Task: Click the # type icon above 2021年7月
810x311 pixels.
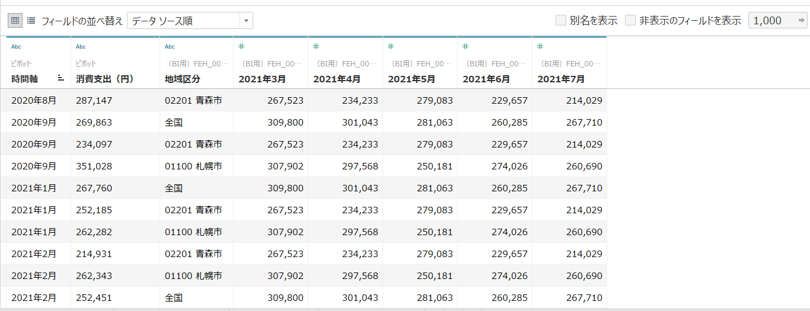Action: (x=540, y=46)
